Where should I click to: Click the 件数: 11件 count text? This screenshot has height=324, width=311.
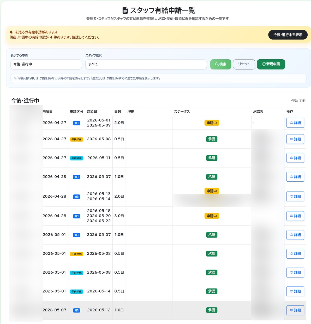tap(298, 101)
